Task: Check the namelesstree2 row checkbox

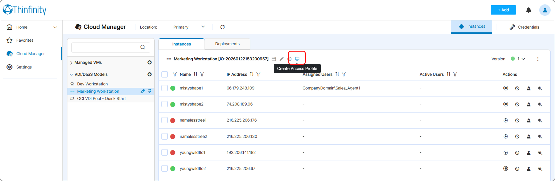Action: pyautogui.click(x=165, y=136)
